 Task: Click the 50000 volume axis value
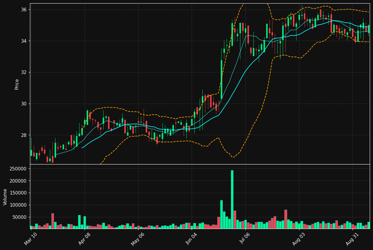[20, 217]
